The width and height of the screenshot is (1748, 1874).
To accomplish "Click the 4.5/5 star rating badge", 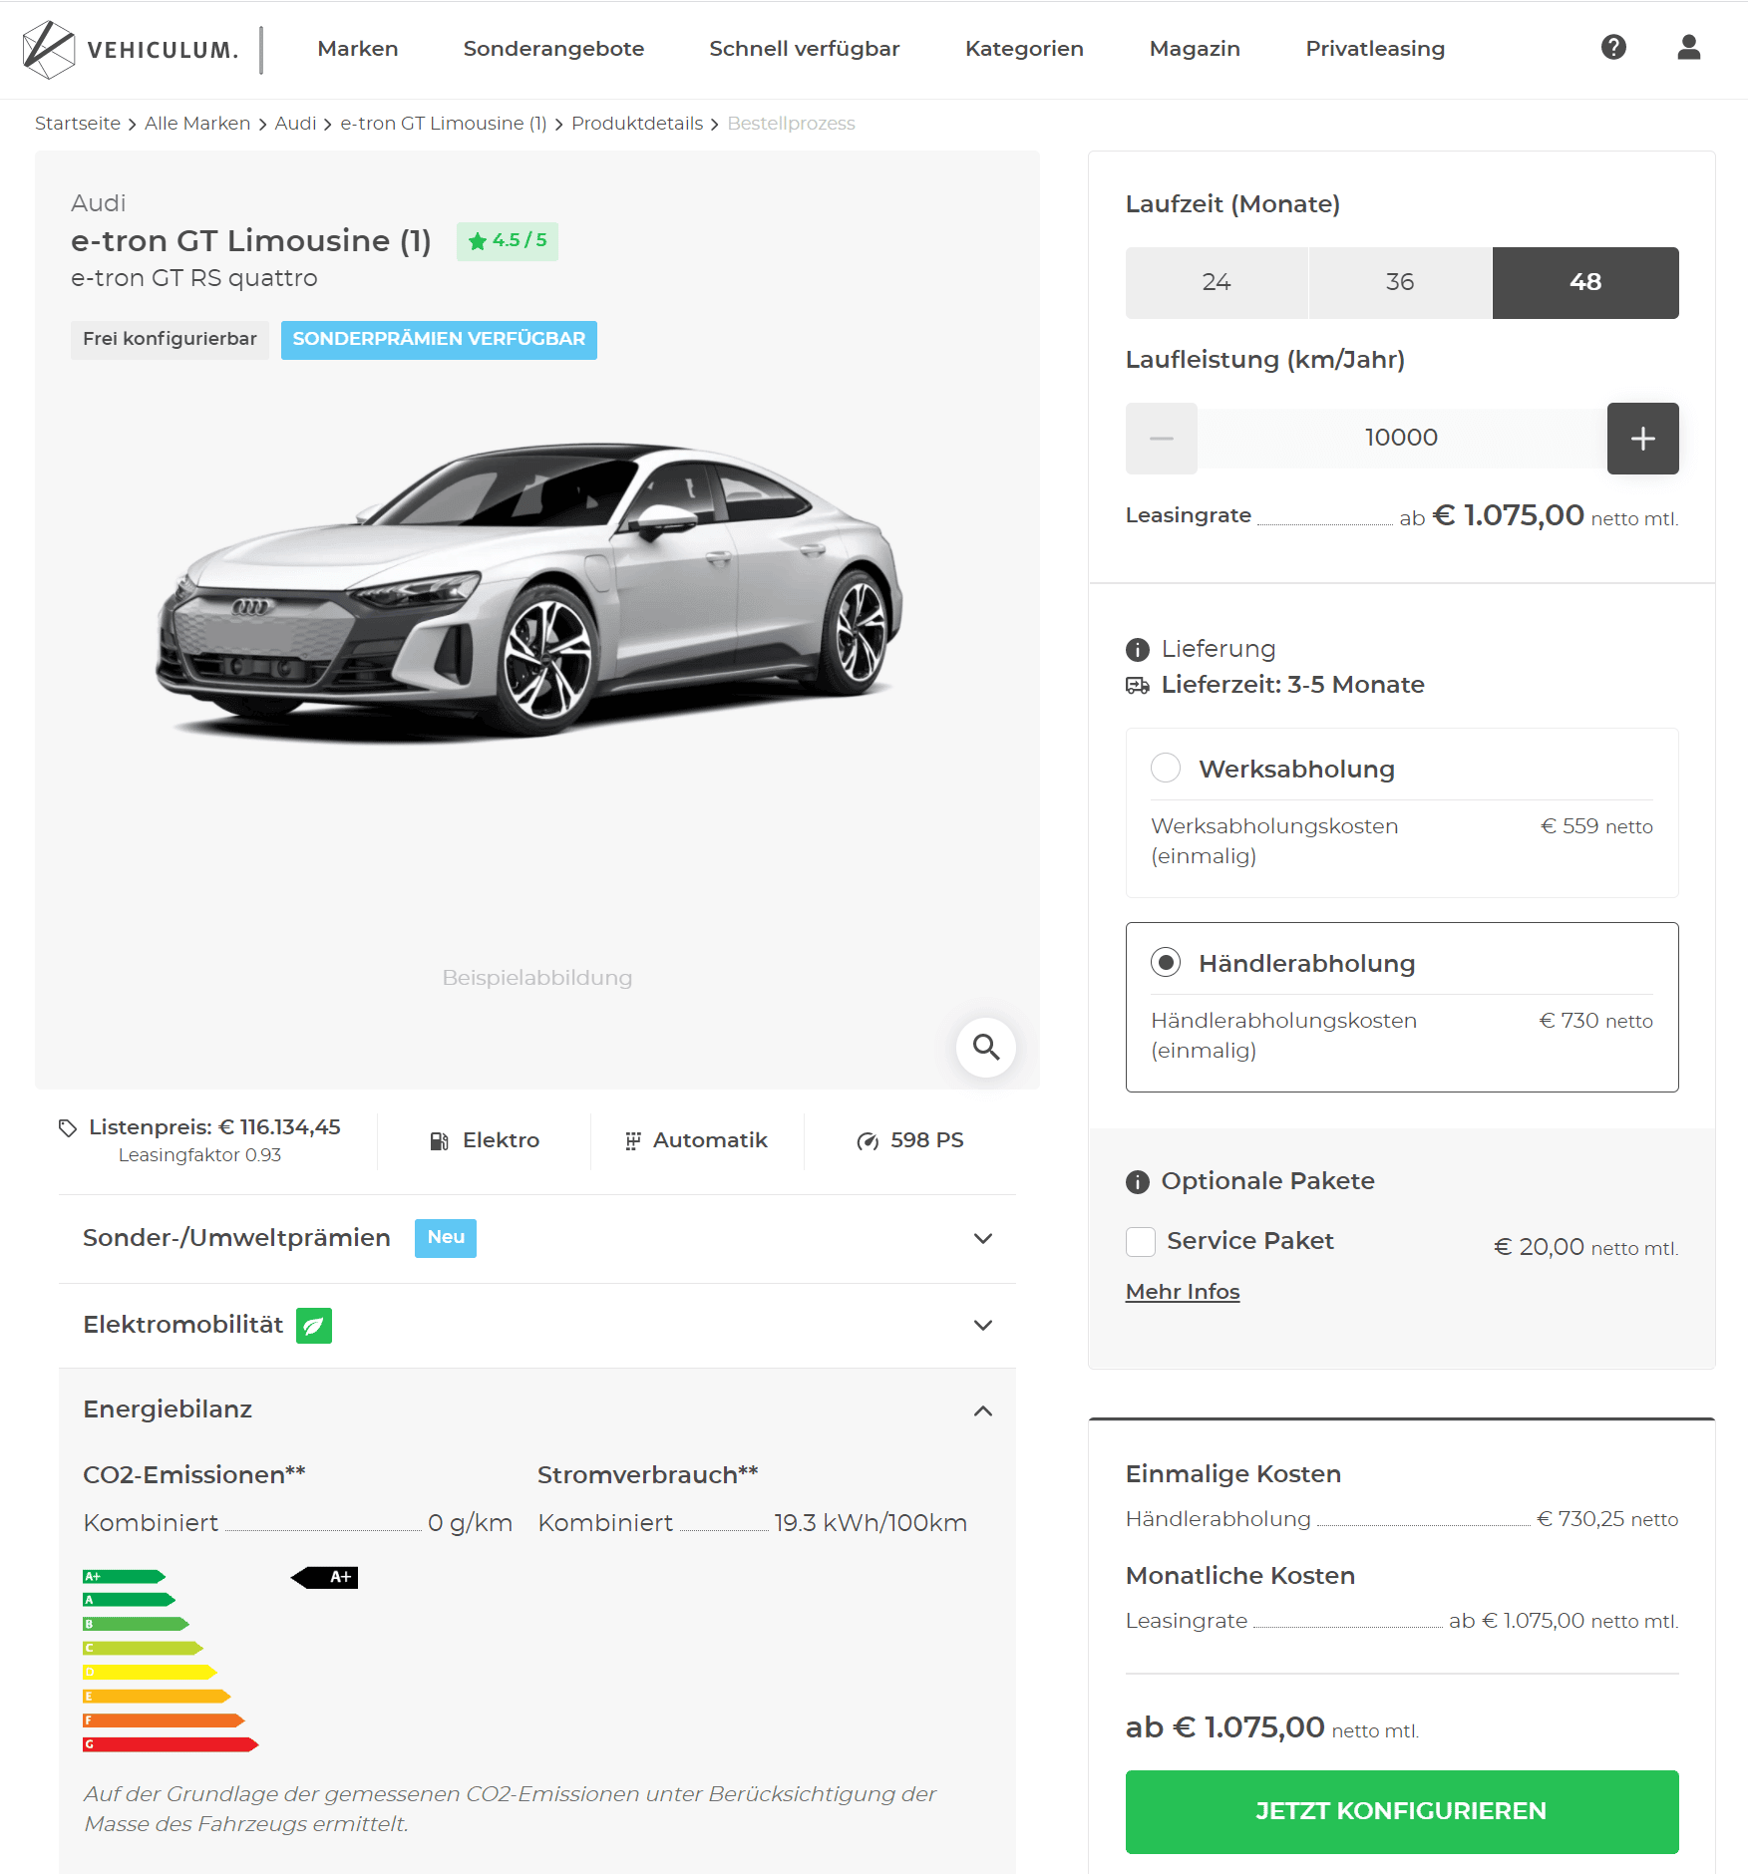I will [508, 241].
